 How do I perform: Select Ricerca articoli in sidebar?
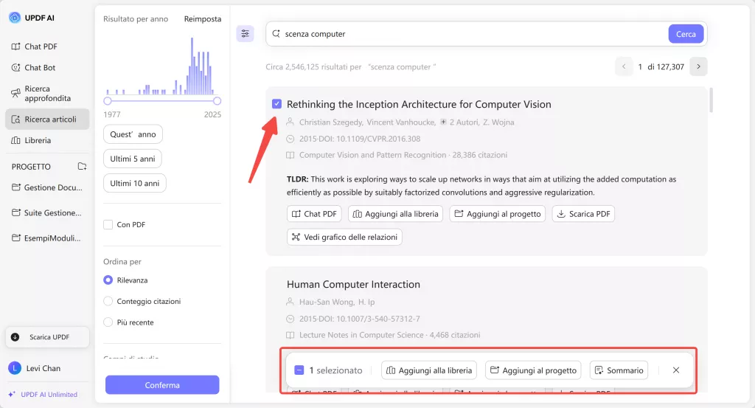point(47,119)
